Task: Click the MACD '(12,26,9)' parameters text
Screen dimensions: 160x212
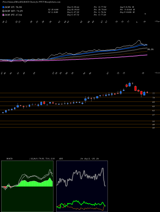Action: (34, 159)
